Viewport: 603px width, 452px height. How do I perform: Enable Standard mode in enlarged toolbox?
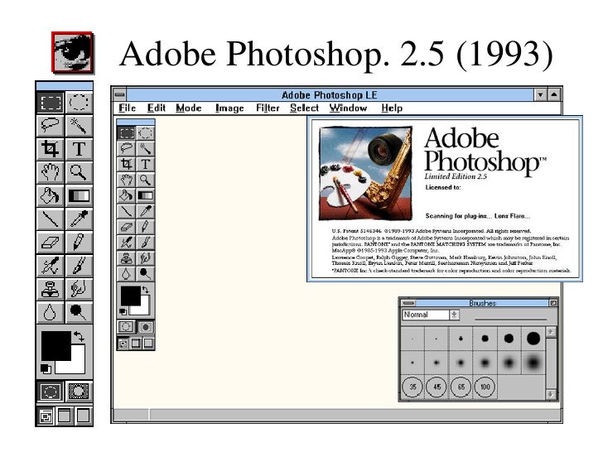[51, 392]
